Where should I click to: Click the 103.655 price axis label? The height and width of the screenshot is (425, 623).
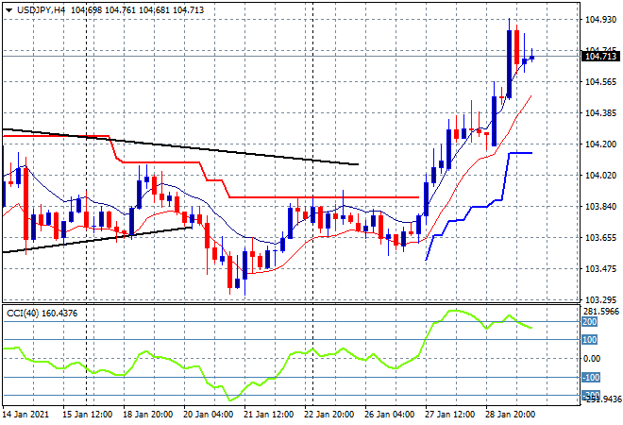(600, 238)
